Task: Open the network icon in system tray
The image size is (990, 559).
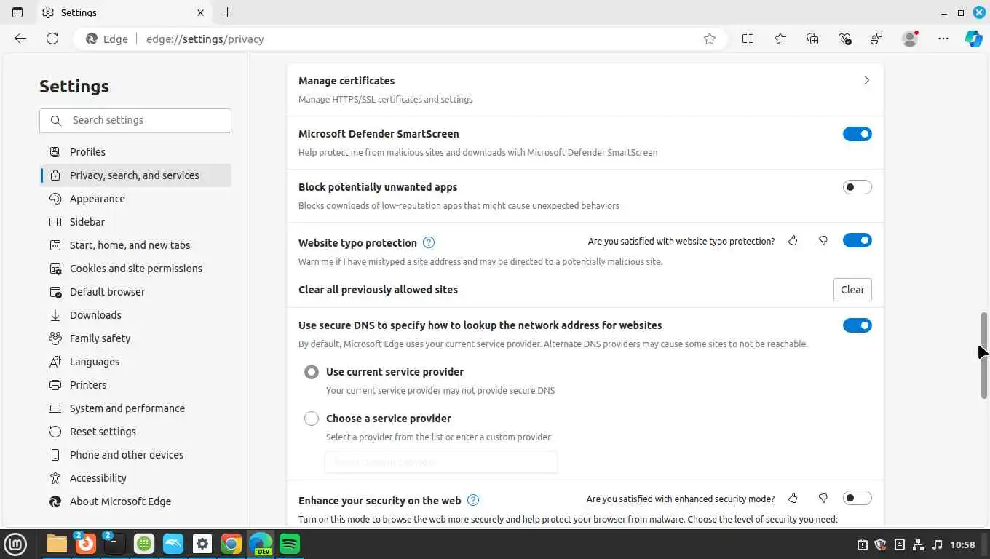Action: [x=919, y=544]
